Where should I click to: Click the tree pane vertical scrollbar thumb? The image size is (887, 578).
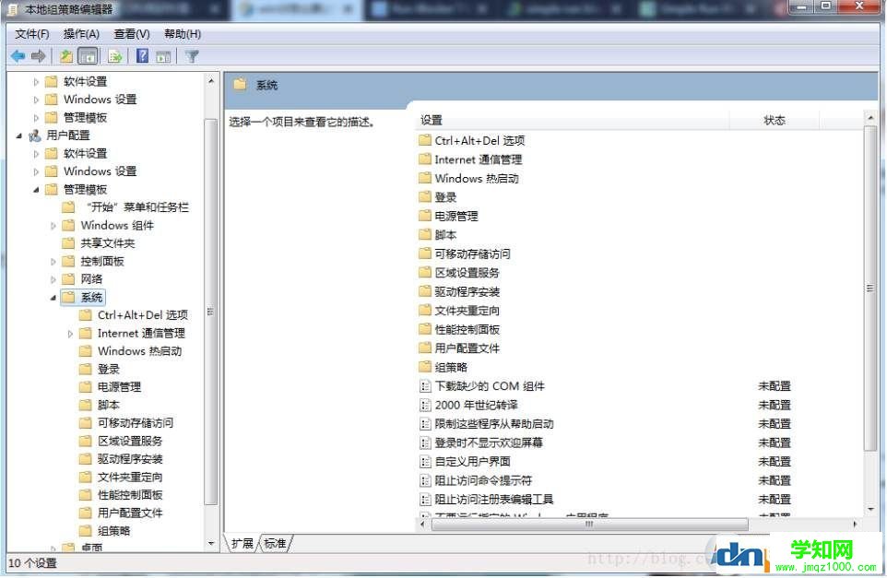pos(210,311)
